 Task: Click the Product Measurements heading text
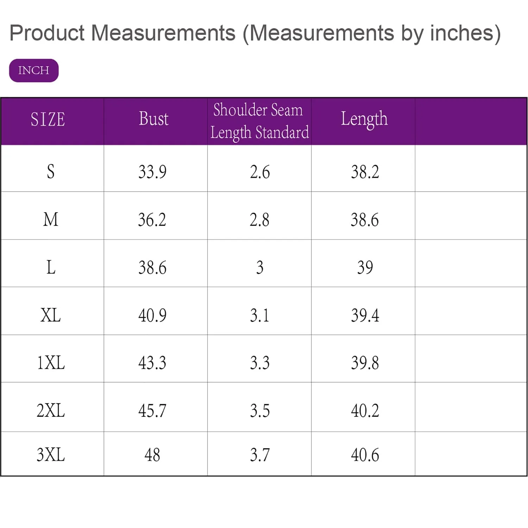[x=255, y=33]
